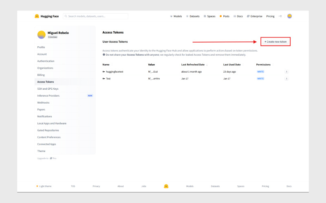
Task: Click the WRITE permission badge for huggingfacetest
Action: pos(260,71)
